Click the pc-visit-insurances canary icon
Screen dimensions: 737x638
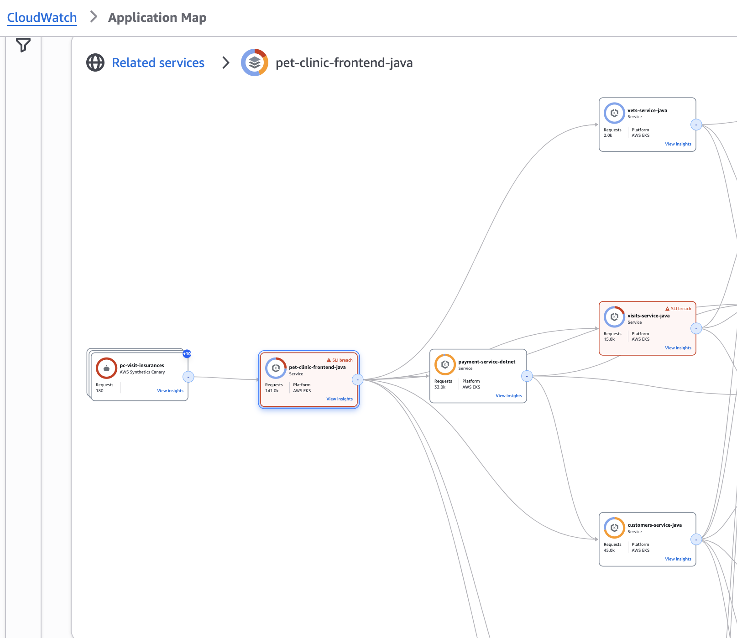click(106, 368)
